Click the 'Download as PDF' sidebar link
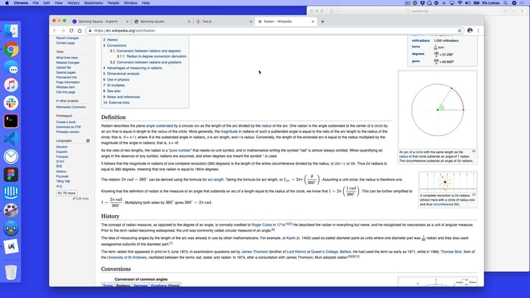Screen dimensions: 530x298 click(x=68, y=127)
